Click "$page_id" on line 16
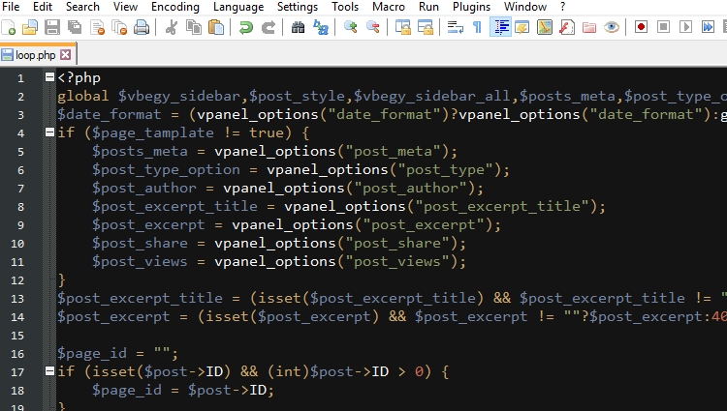Screen dimensions: 727x411 pos(92,354)
